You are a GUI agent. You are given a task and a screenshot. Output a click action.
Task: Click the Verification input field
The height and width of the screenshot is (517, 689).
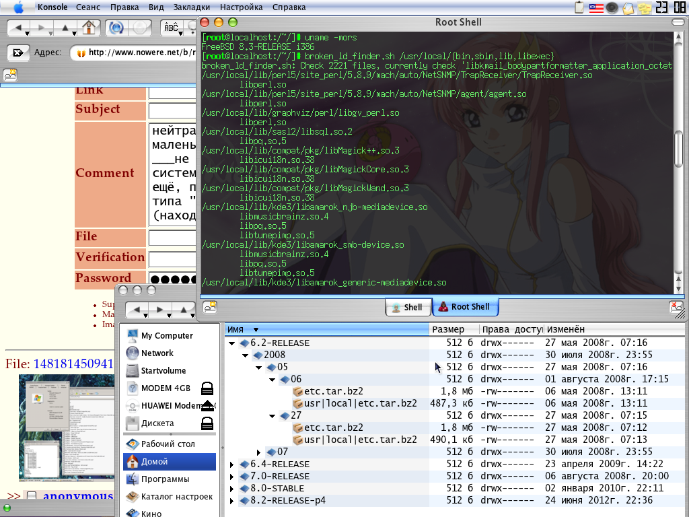pyautogui.click(x=172, y=259)
